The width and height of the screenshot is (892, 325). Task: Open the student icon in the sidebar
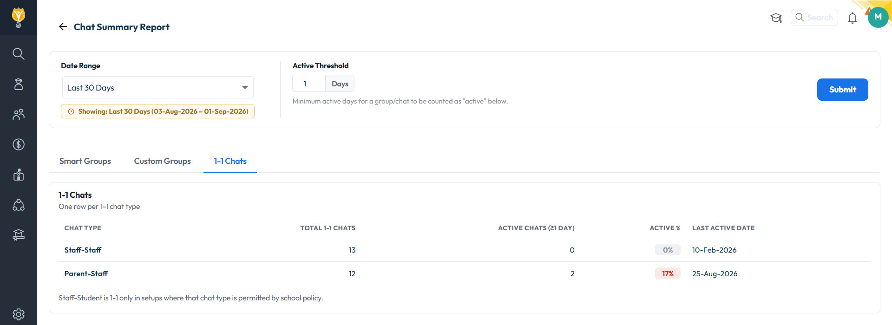(x=19, y=84)
